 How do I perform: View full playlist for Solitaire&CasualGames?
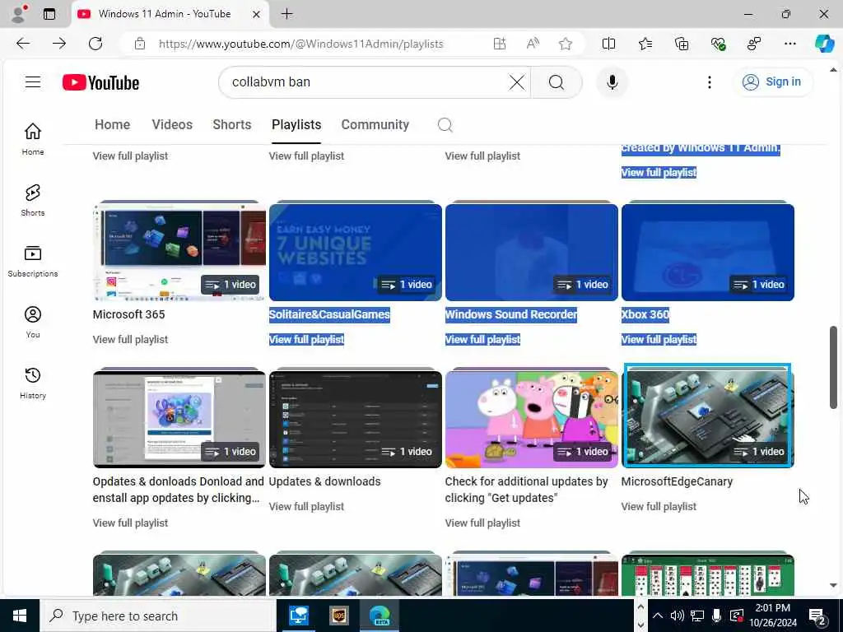click(x=306, y=340)
